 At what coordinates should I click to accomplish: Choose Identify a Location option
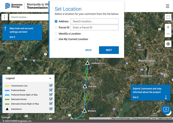(x=56, y=34)
